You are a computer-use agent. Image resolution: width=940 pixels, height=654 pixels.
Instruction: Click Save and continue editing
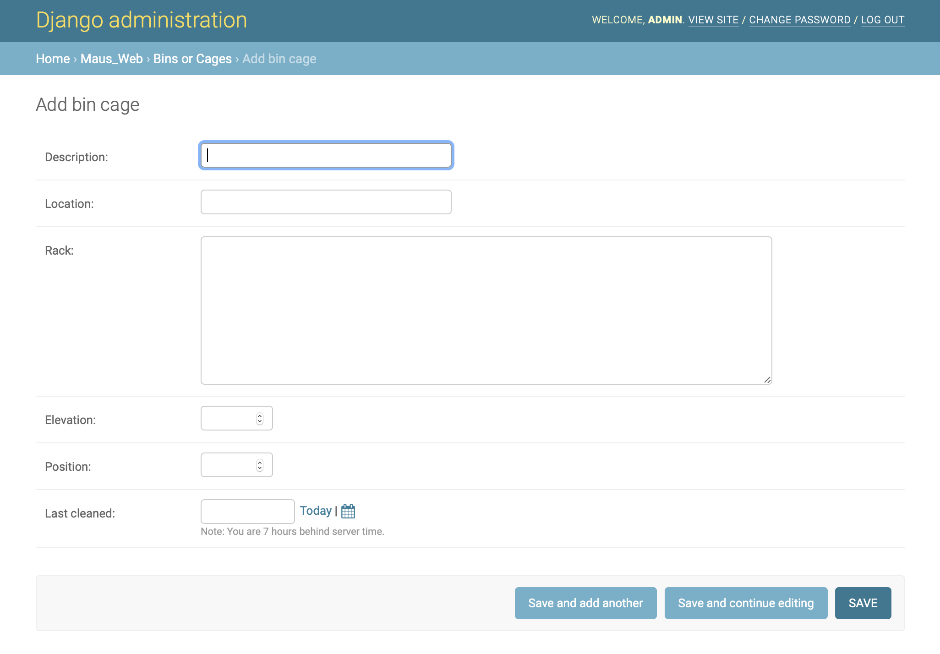pyautogui.click(x=745, y=603)
